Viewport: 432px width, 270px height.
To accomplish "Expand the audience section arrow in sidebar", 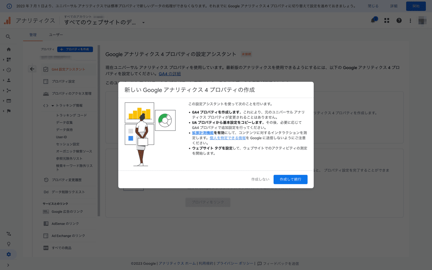I will click(x=4, y=80).
